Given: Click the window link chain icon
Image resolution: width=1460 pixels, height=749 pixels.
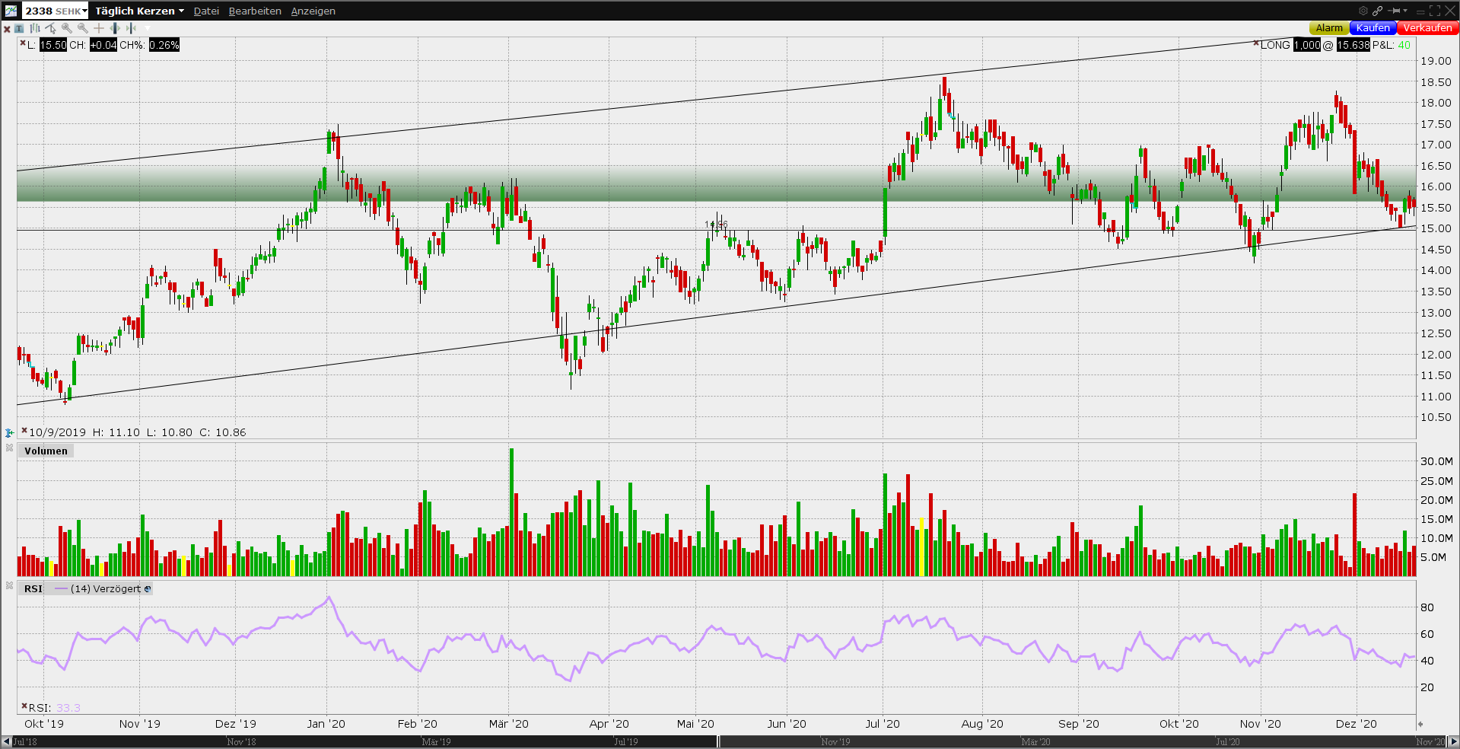Looking at the screenshot, I should 1378,11.
